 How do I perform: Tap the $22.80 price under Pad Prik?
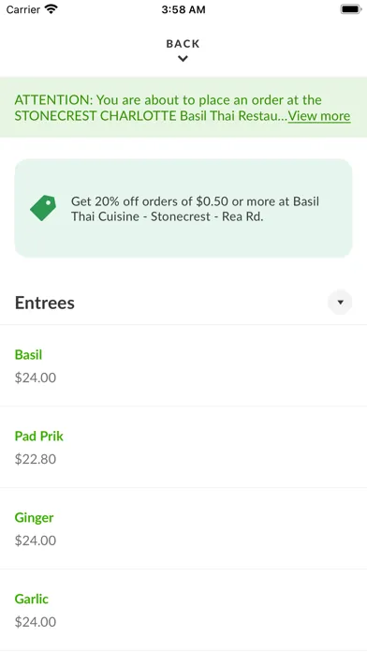[36, 459]
